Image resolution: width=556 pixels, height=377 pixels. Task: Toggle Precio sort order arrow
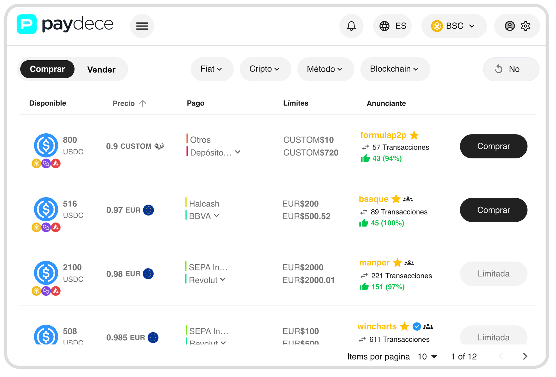pyautogui.click(x=143, y=103)
